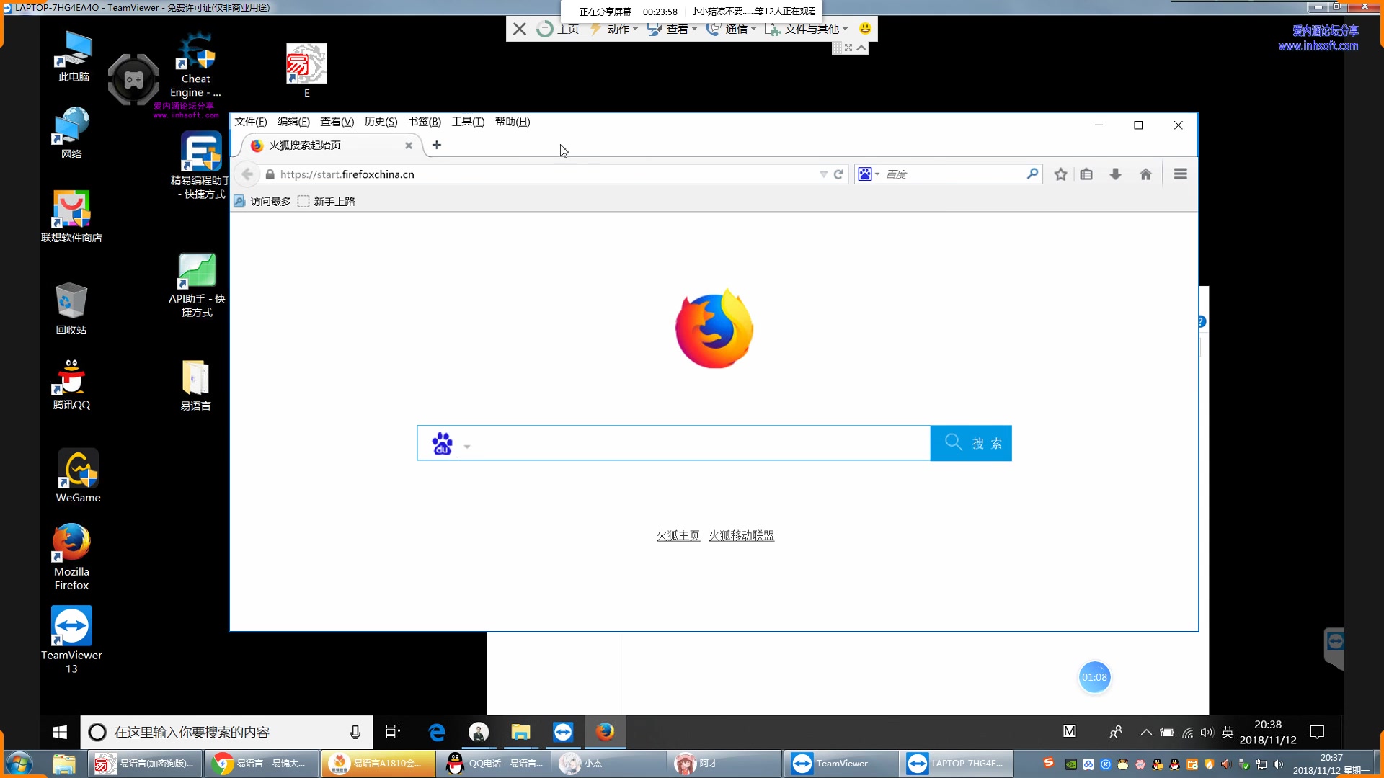Image resolution: width=1384 pixels, height=778 pixels.
Task: Expand search engine dropdown on start page
Action: pyautogui.click(x=467, y=447)
